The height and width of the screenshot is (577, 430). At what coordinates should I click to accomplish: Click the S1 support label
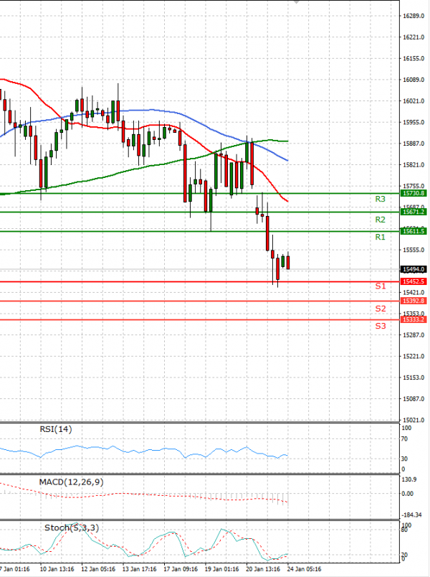381,286
